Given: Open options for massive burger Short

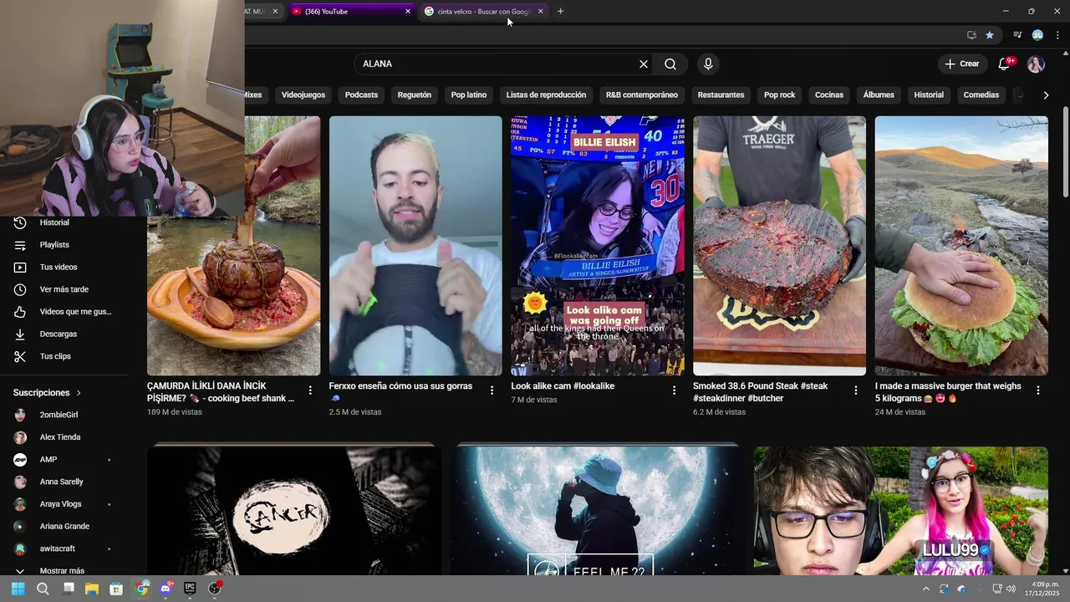Looking at the screenshot, I should [x=1038, y=390].
